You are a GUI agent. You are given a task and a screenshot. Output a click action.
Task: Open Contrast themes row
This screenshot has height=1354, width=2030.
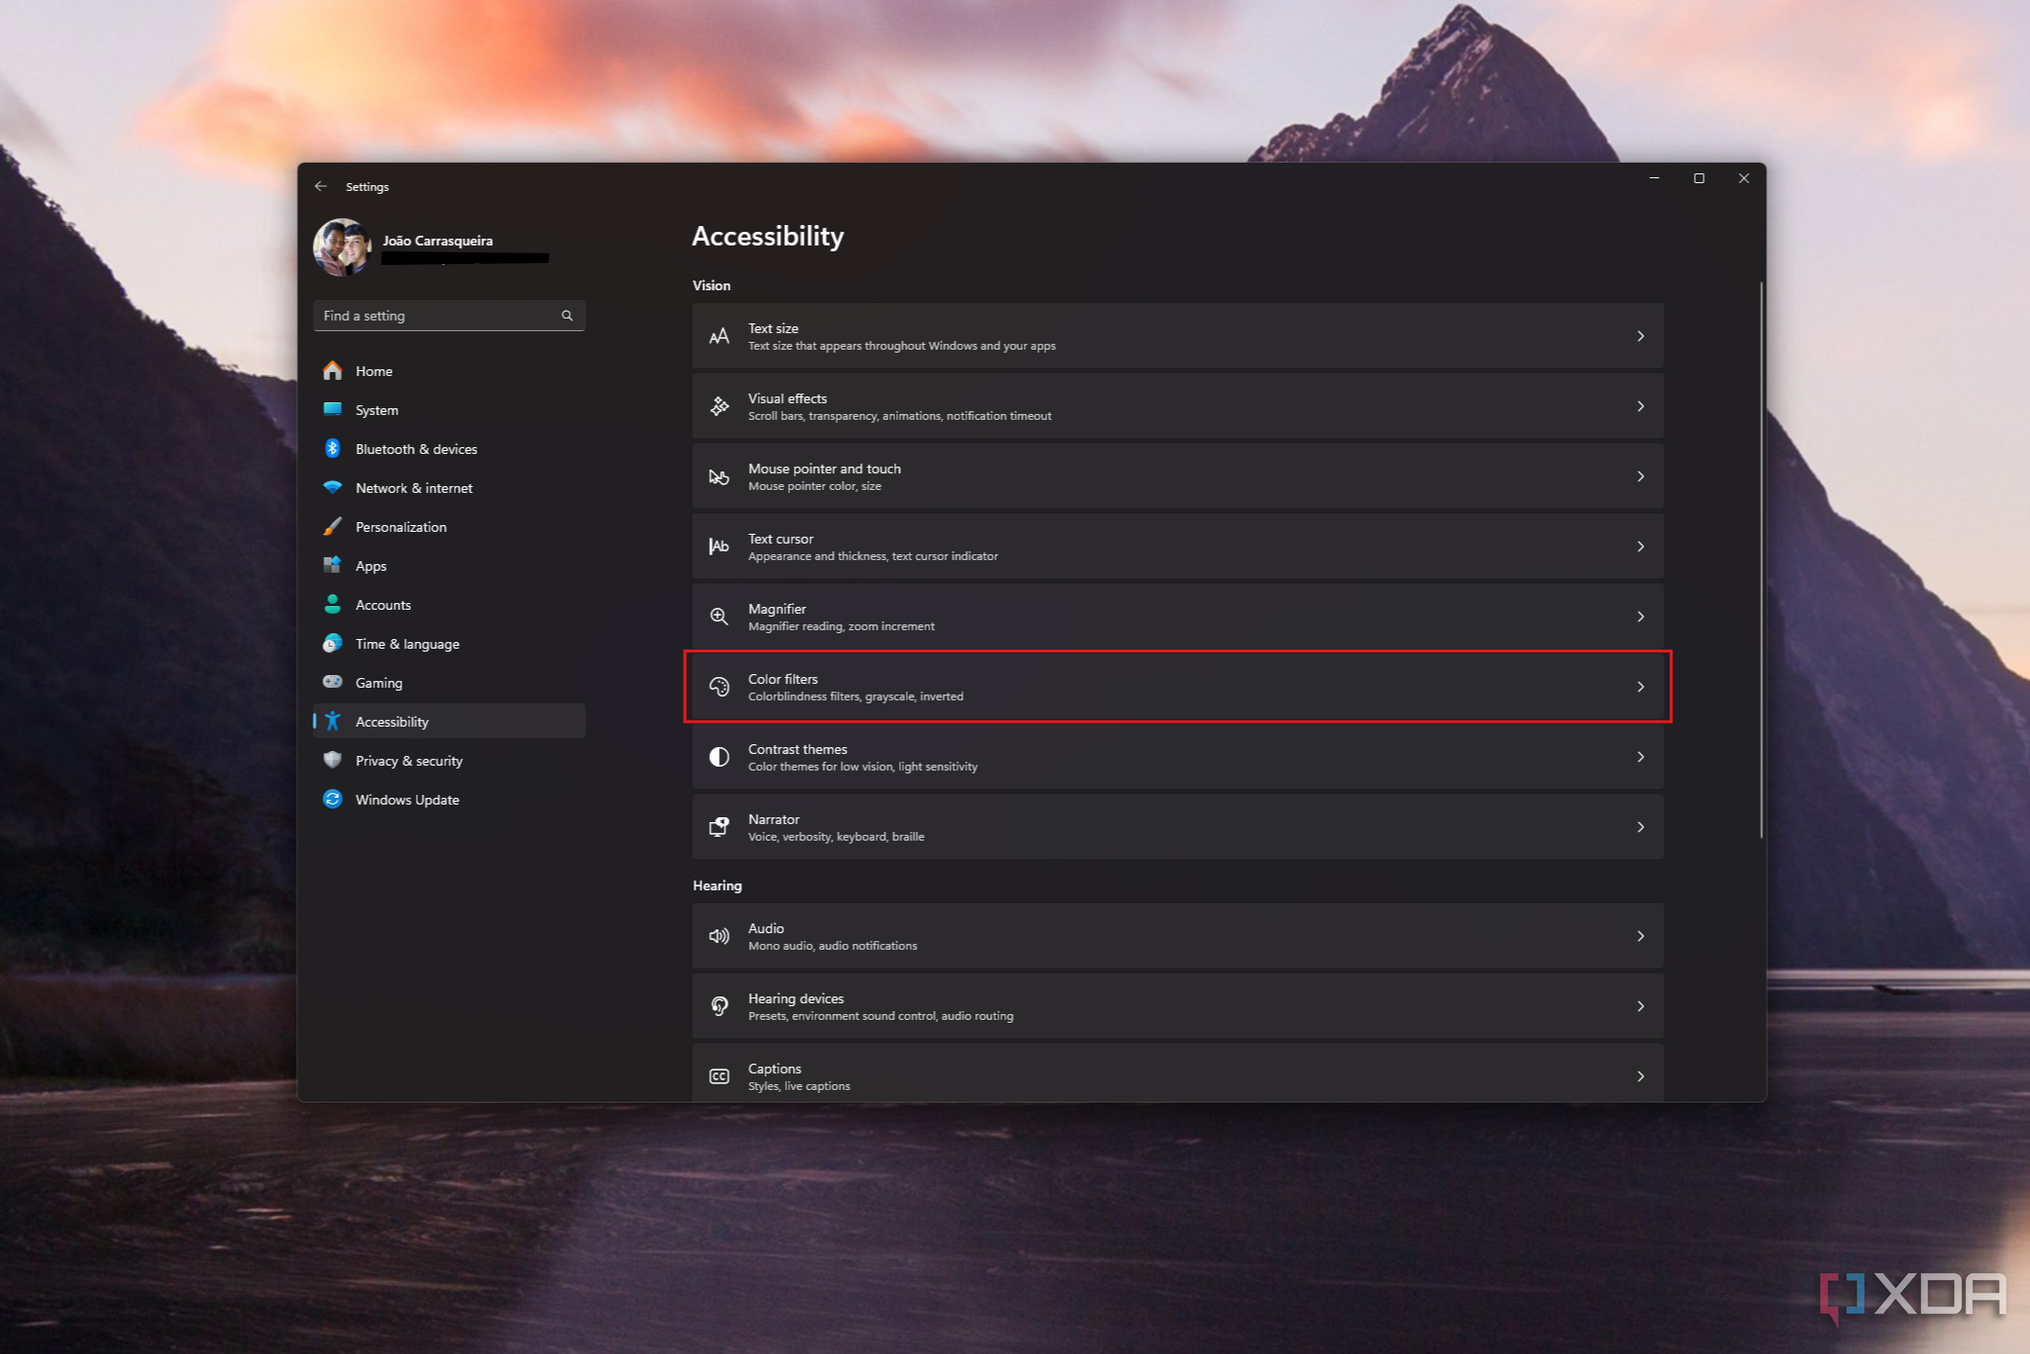(x=1178, y=757)
